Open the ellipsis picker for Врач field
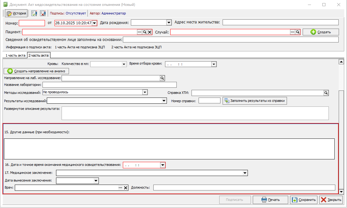The width and height of the screenshot is (347, 208). (120, 188)
